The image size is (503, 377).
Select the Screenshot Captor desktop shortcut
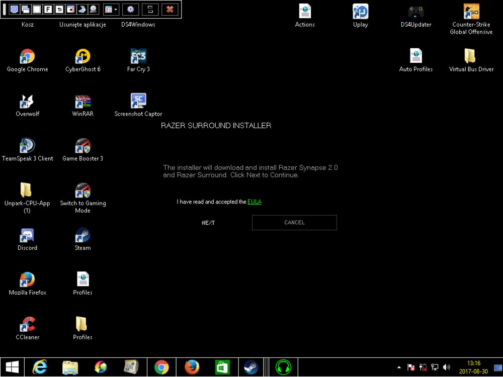138,105
